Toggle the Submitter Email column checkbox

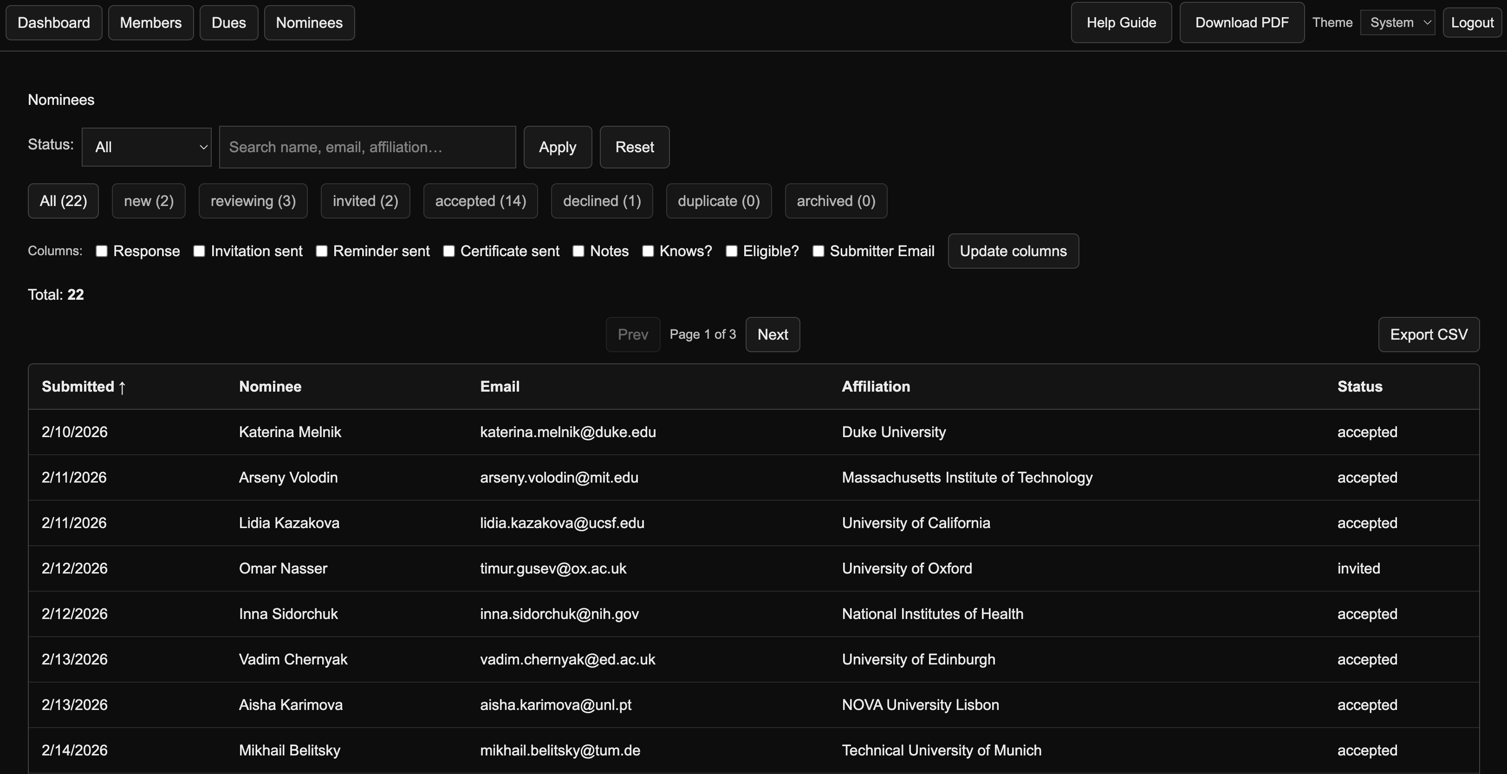click(x=818, y=251)
